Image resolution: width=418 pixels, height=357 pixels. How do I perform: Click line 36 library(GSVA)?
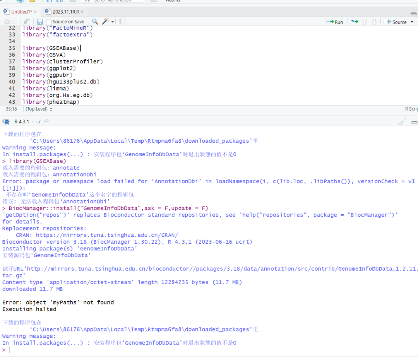pos(44,55)
